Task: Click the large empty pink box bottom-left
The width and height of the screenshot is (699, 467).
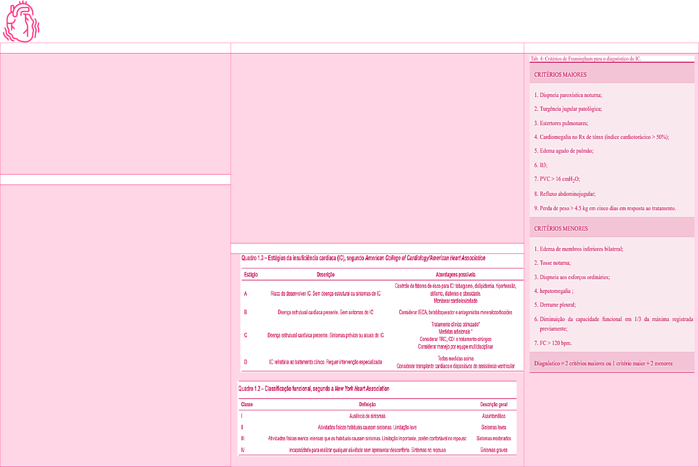Action: [115, 324]
